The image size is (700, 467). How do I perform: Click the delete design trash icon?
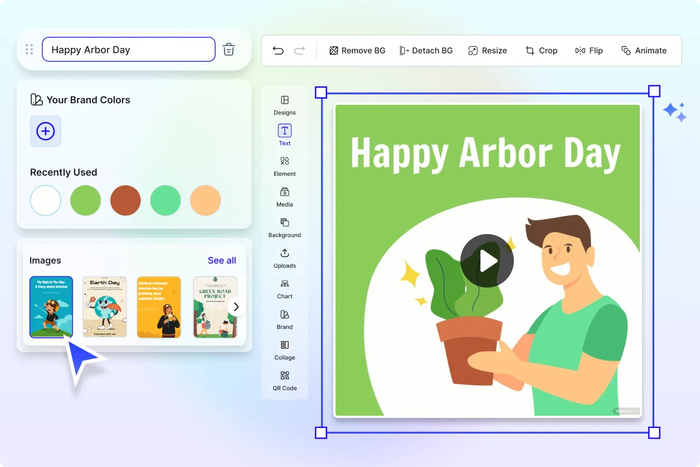click(229, 50)
